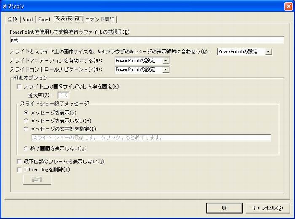The width and height of the screenshot is (295, 219).
Task: Enable the Office Tagを削除 checkbox
Action: tap(19, 170)
